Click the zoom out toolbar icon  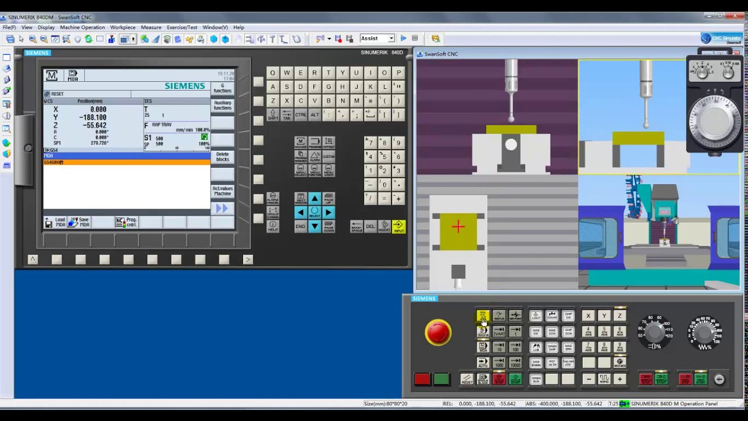click(44, 39)
